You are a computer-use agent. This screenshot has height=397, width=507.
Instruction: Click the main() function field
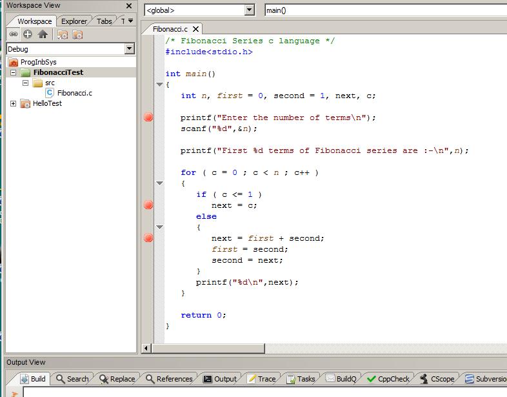coord(386,10)
